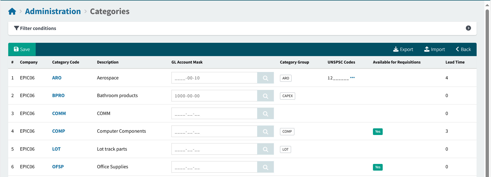
Task: Click the Save button
Action: click(x=22, y=49)
